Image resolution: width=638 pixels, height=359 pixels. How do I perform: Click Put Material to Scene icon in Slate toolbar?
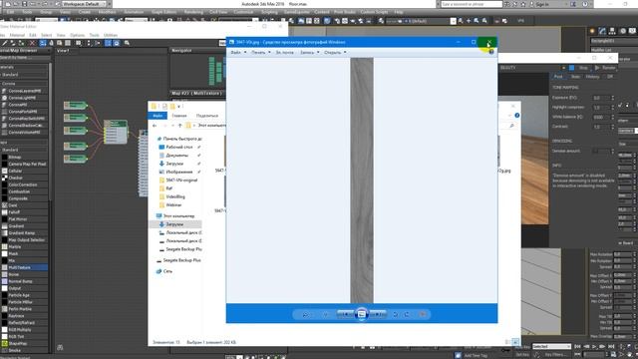tap(13, 43)
